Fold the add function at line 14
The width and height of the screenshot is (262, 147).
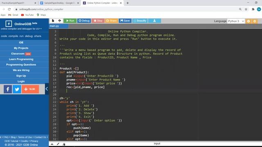pos(58,72)
